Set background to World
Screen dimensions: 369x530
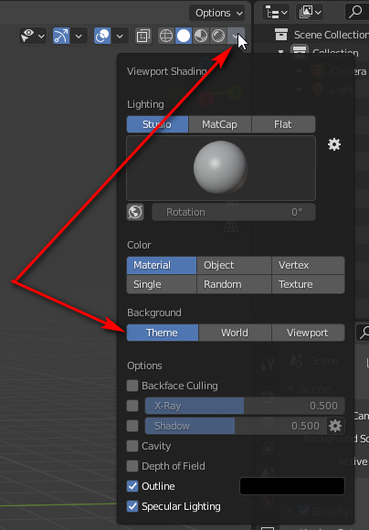[235, 333]
